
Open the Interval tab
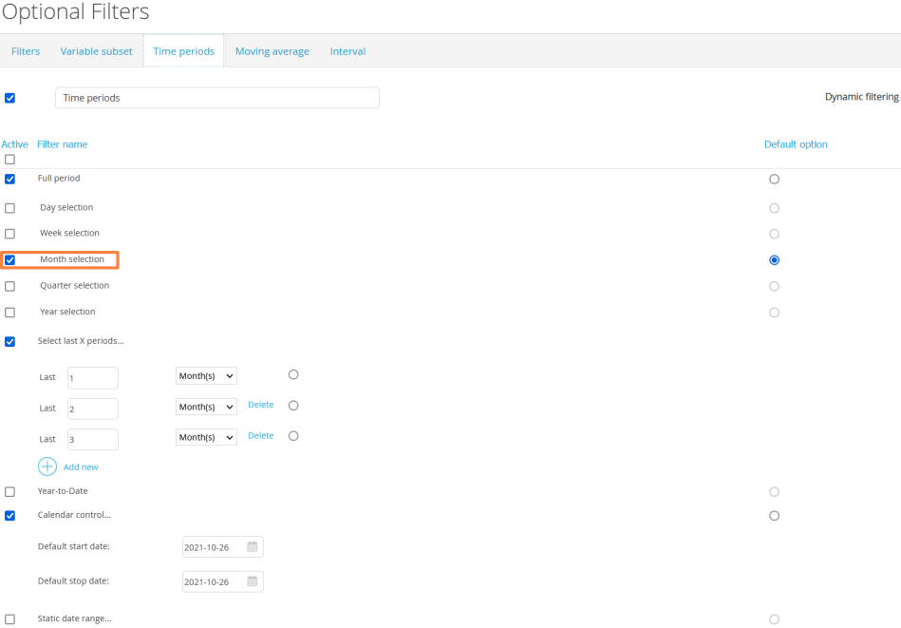[347, 51]
